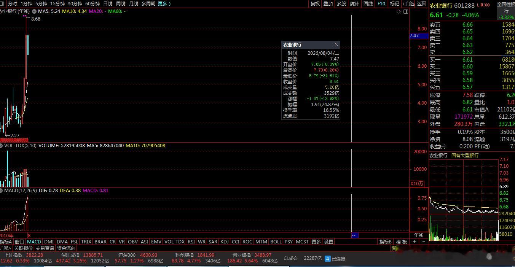The width and height of the screenshot is (515, 267).
Task: Open the VOL-TDX indicator dropdown arrow
Action: coord(2,146)
